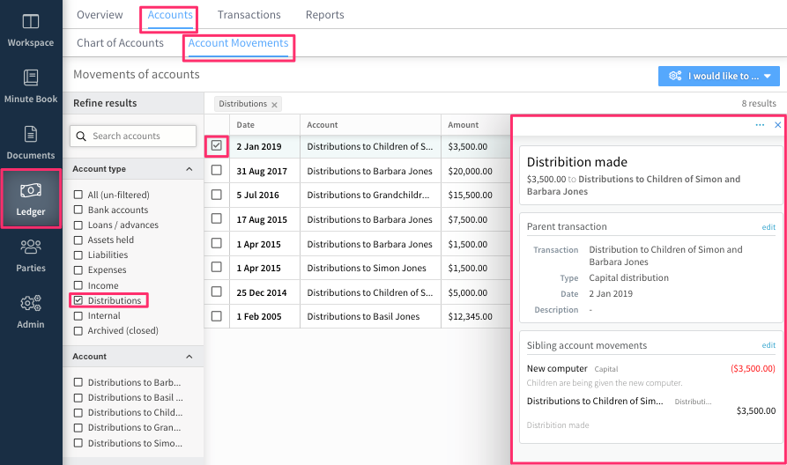Check the Assets held filter
Viewport: 787px width, 465px height.
(x=78, y=240)
